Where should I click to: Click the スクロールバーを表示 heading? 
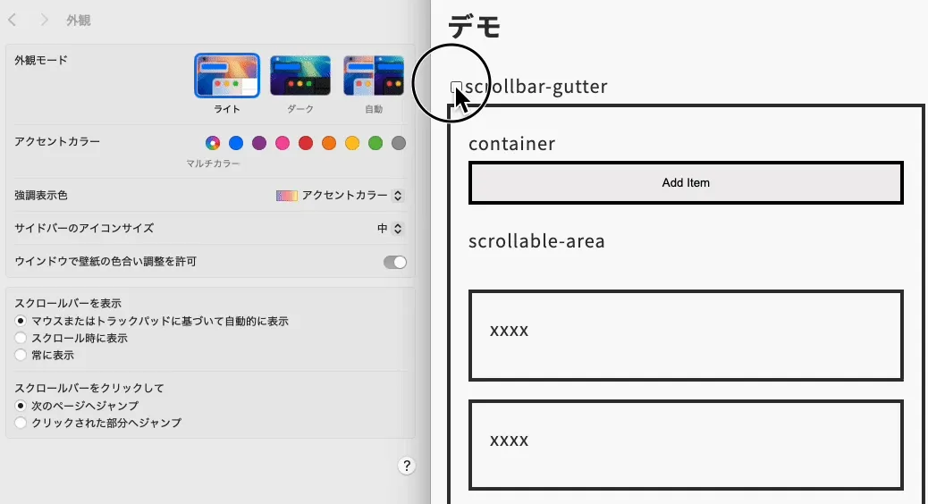[x=68, y=304]
